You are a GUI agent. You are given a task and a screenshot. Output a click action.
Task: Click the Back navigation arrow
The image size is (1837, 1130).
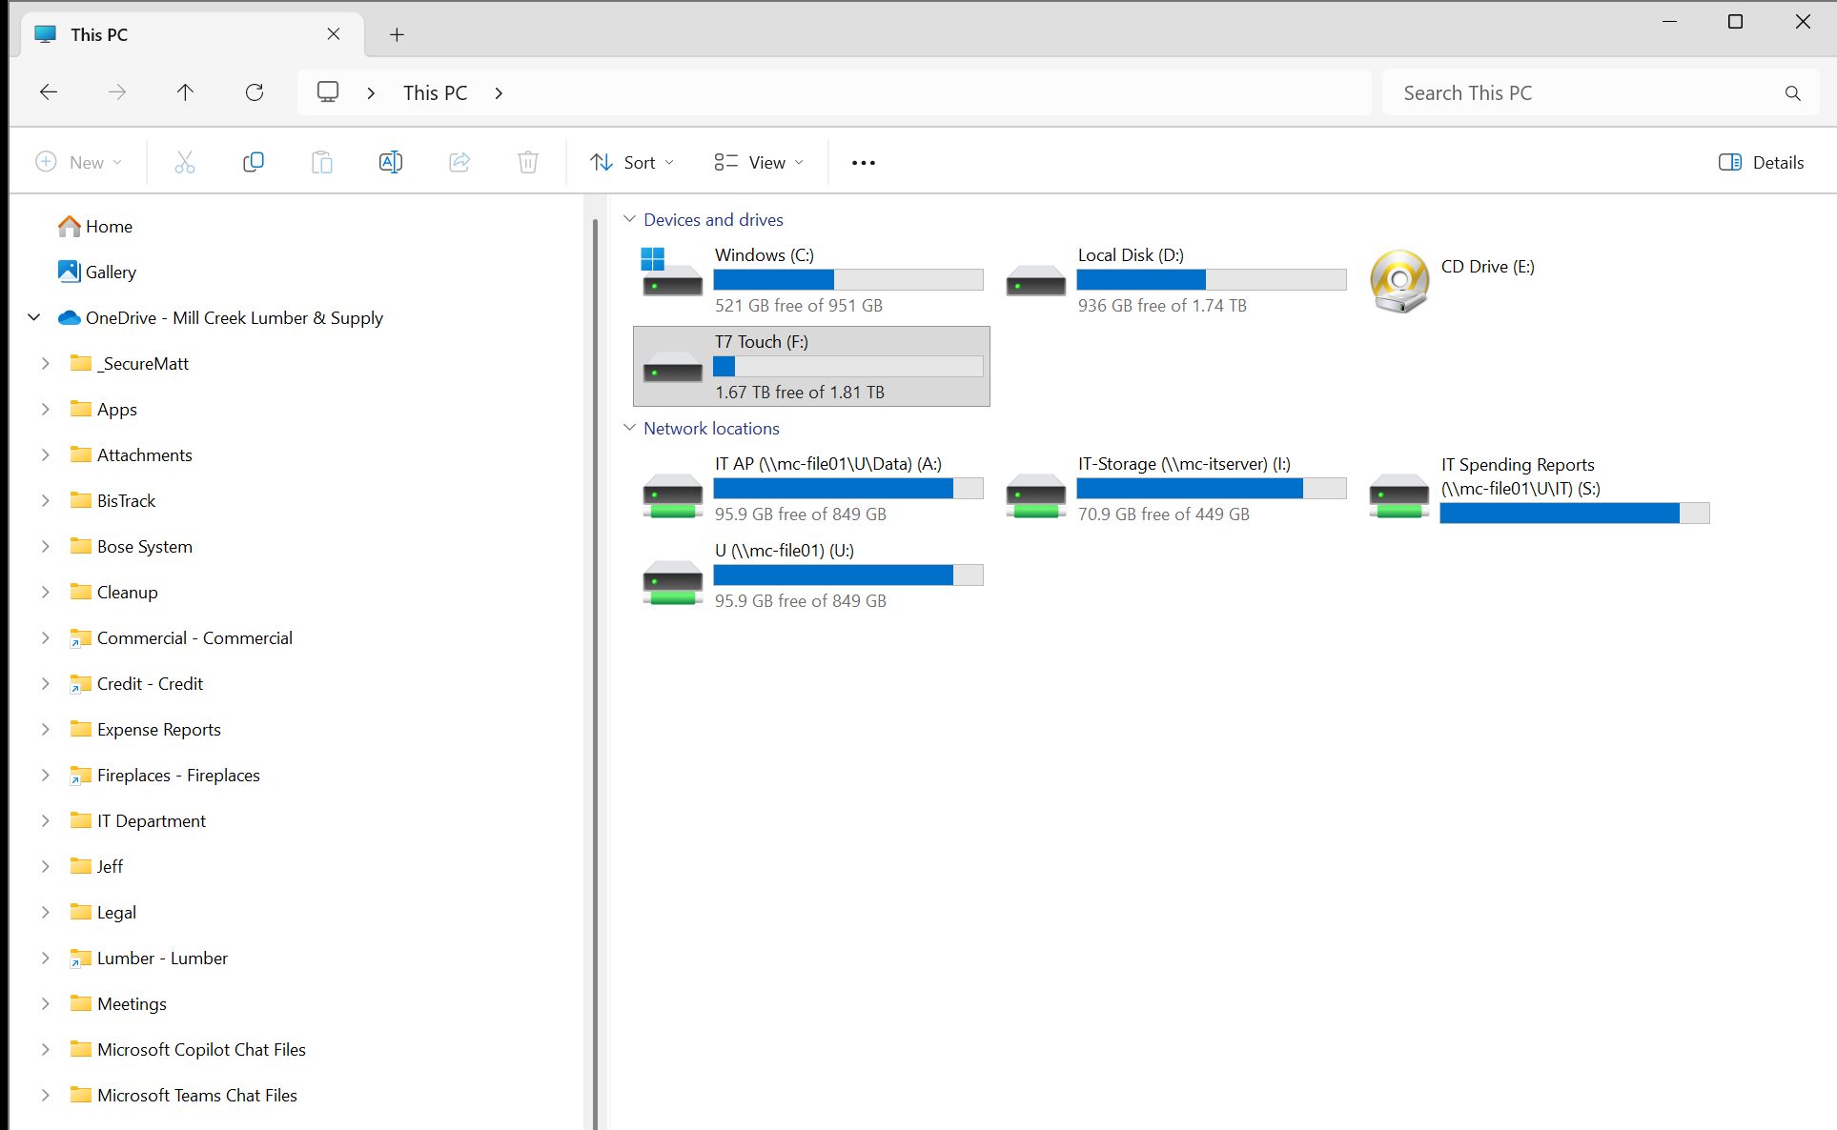tap(49, 92)
